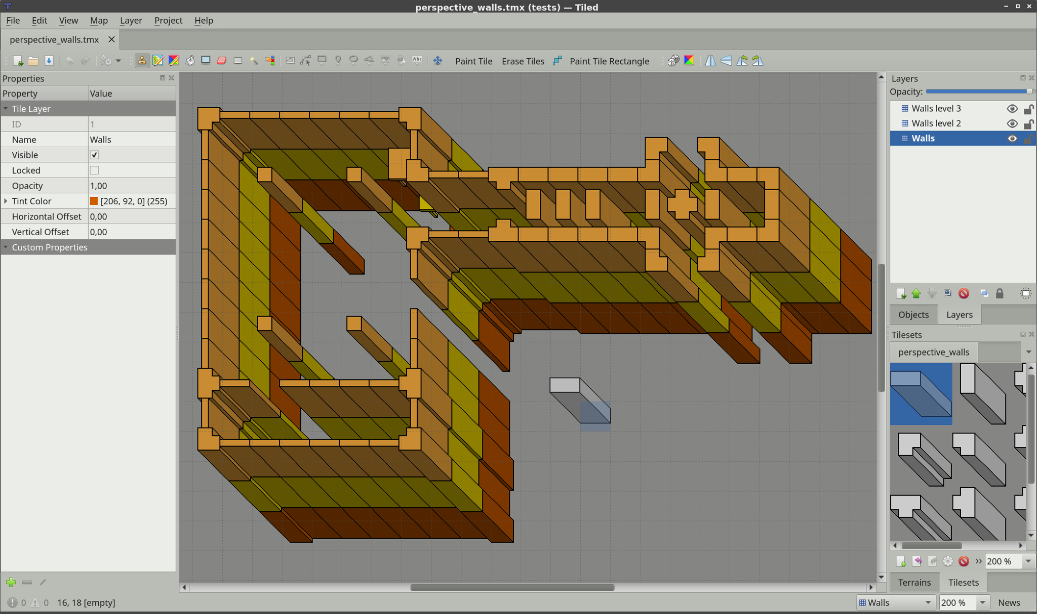Select the Magic Wand tool
Viewport: 1037px width, 614px height.
(x=254, y=61)
